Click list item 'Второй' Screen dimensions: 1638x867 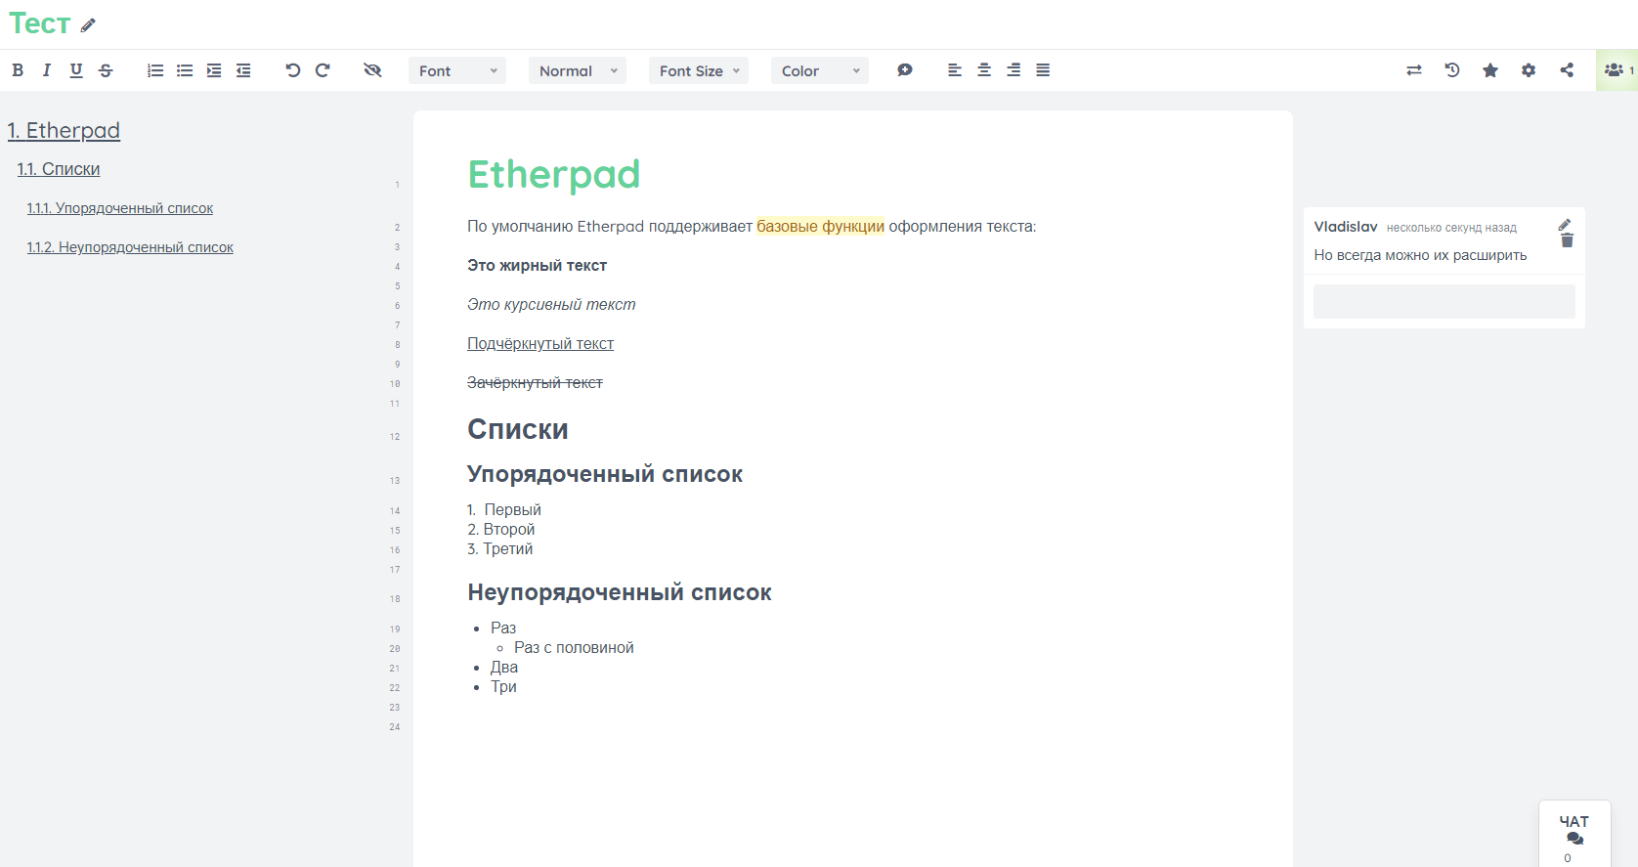(x=509, y=530)
